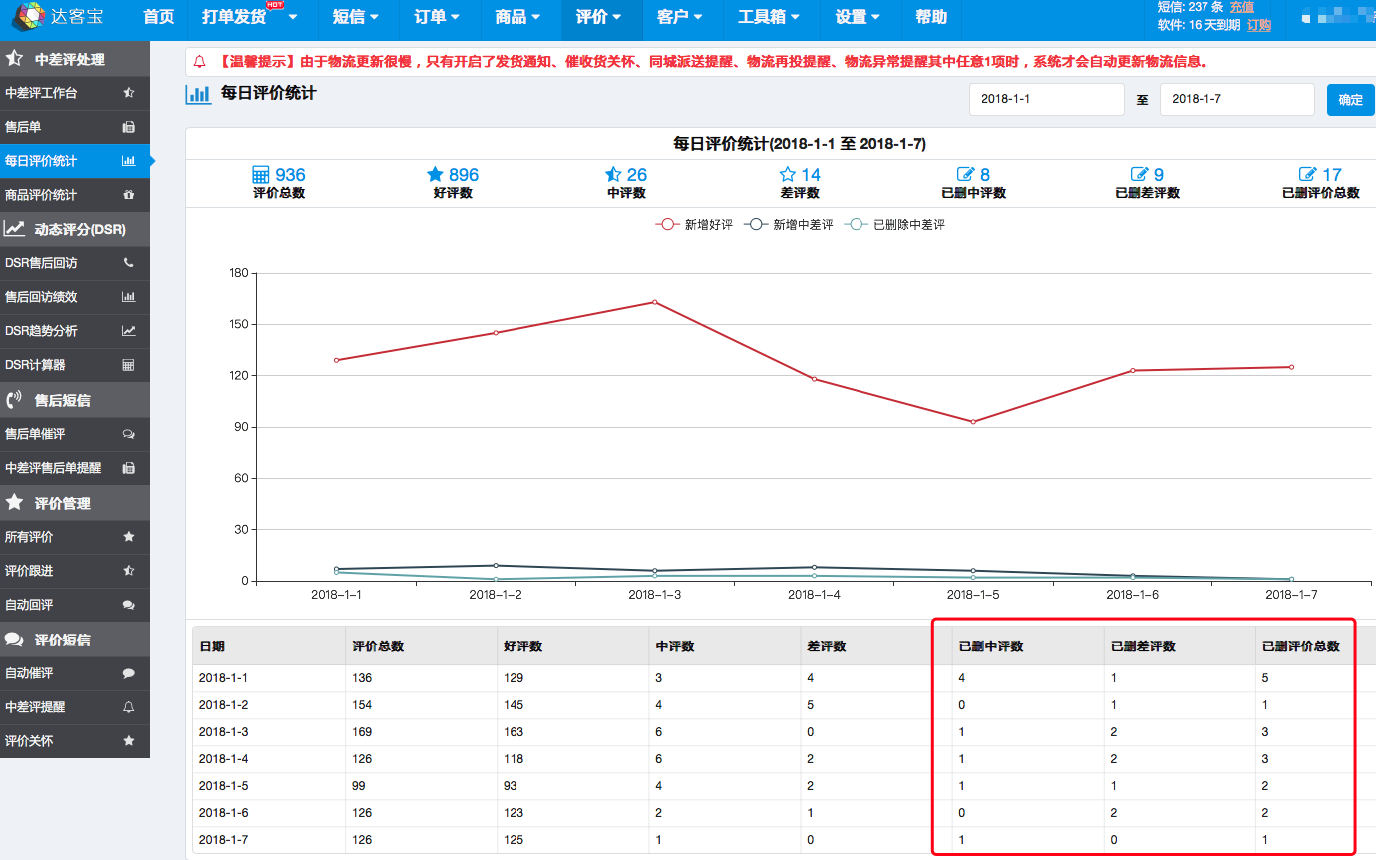Click the 2018-1-5 row date cell
Image resolution: width=1376 pixels, height=860 pixels.
[269, 786]
